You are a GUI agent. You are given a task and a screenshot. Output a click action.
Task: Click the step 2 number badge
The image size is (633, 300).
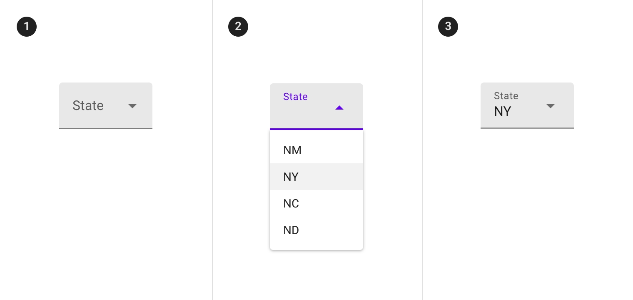point(238,27)
